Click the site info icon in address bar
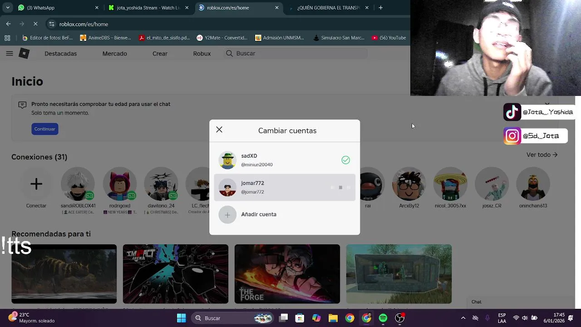The width and height of the screenshot is (581, 327). coord(52,24)
